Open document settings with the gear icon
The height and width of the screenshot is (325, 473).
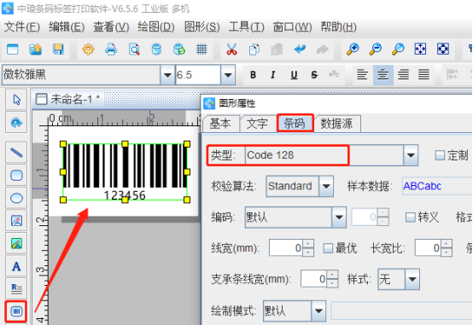[88, 49]
